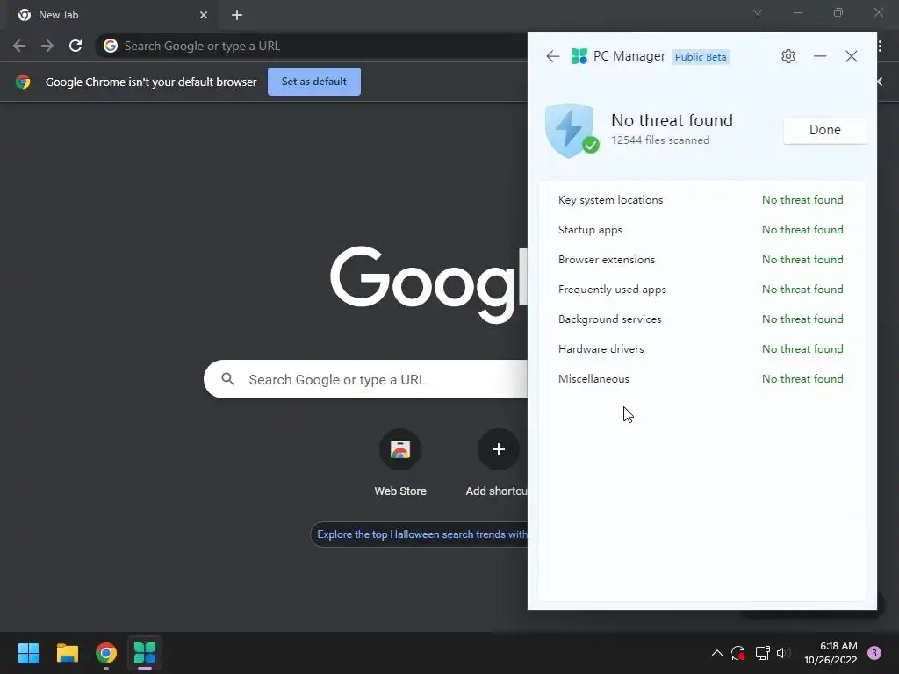Open File Explorer from taskbar

click(68, 653)
